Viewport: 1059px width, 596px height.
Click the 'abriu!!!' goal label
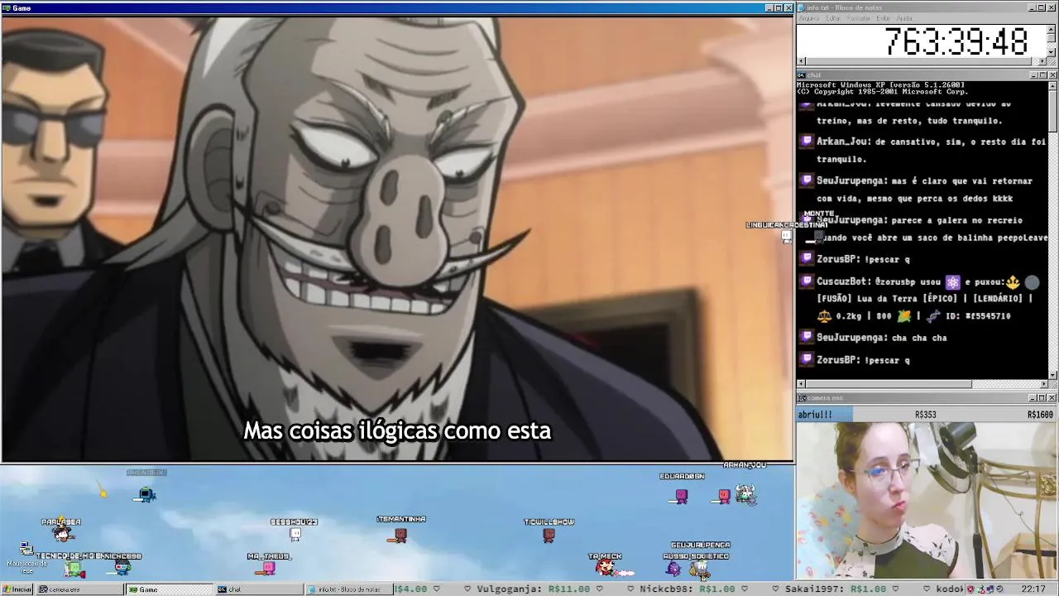[x=815, y=415]
